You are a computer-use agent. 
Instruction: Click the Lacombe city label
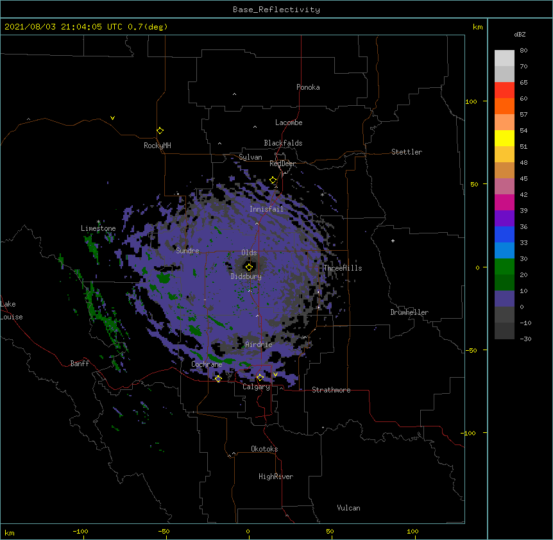click(x=289, y=122)
